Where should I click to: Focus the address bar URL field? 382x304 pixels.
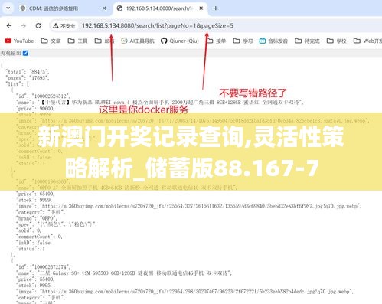pyautogui.click(x=158, y=25)
